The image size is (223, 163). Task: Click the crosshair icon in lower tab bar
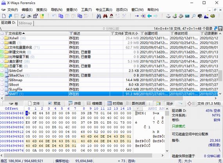(189, 103)
